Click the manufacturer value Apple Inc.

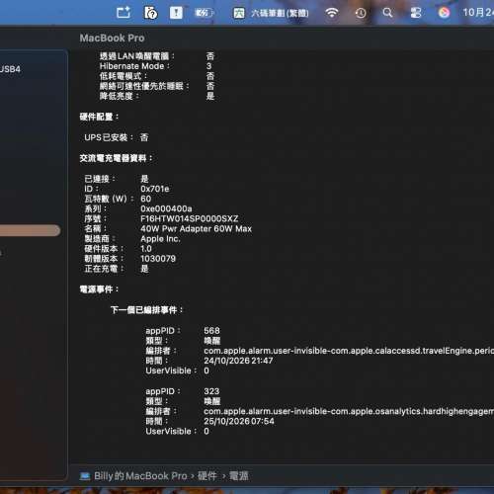[160, 239]
